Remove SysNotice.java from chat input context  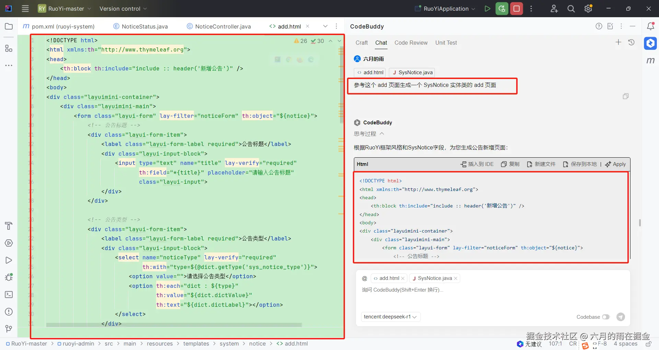pos(455,278)
